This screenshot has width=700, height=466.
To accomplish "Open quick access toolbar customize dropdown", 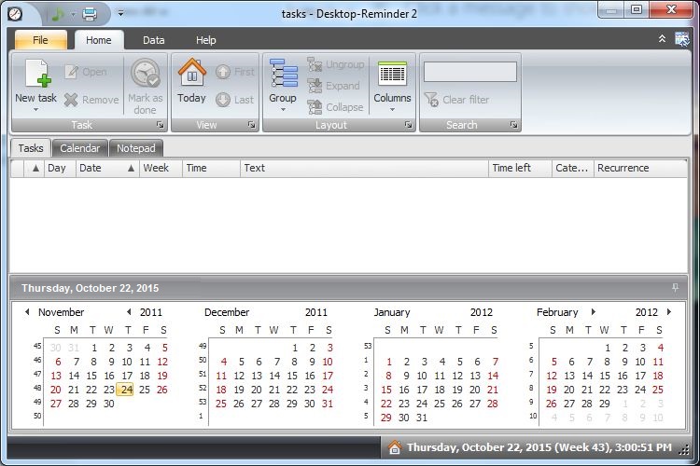I will coord(120,13).
